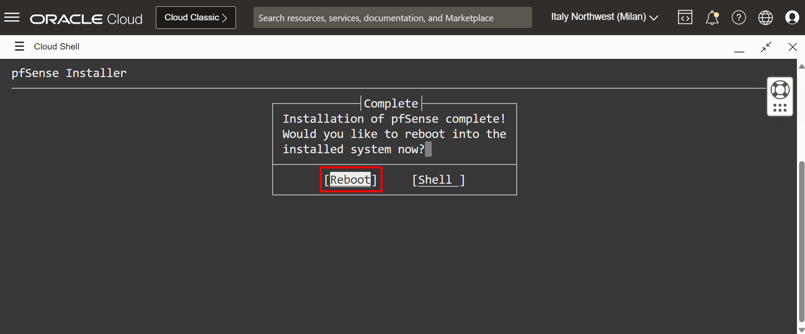805x334 pixels.
Task: Close the Cloud Shell panel
Action: [x=792, y=47]
